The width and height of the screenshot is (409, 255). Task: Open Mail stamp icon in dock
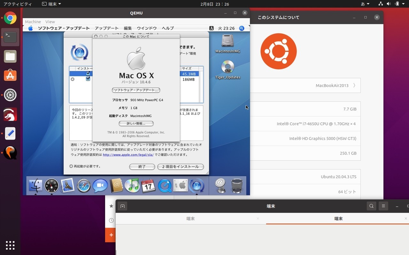(67, 185)
